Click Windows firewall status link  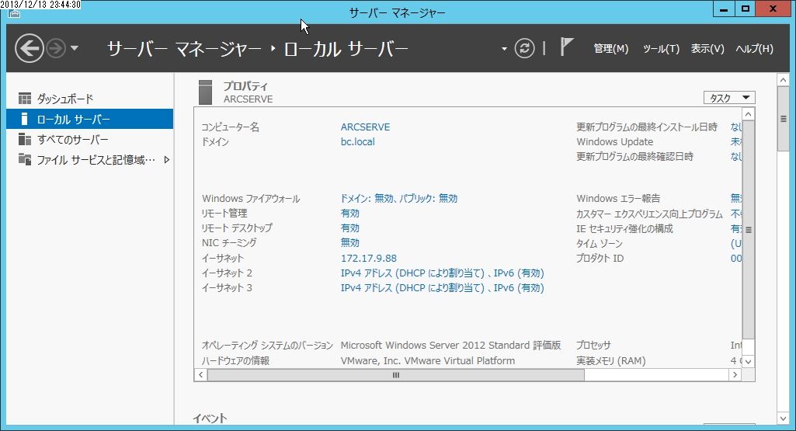(x=398, y=199)
